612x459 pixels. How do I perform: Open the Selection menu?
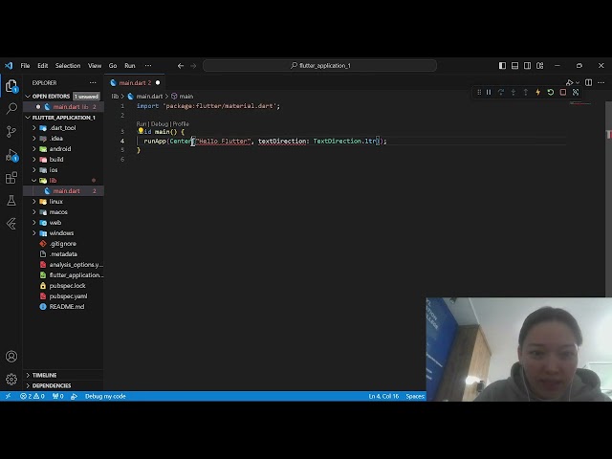pos(68,66)
